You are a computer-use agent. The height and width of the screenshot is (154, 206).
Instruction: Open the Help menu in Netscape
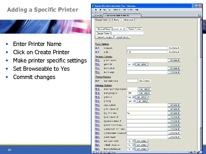coord(137,10)
